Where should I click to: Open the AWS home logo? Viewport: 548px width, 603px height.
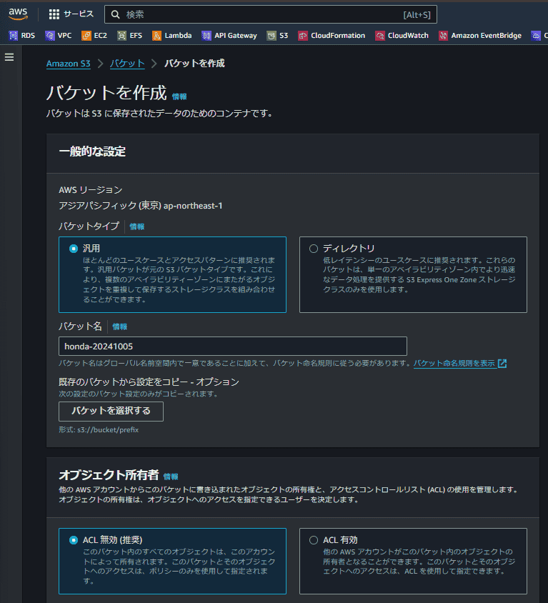pyautogui.click(x=18, y=14)
